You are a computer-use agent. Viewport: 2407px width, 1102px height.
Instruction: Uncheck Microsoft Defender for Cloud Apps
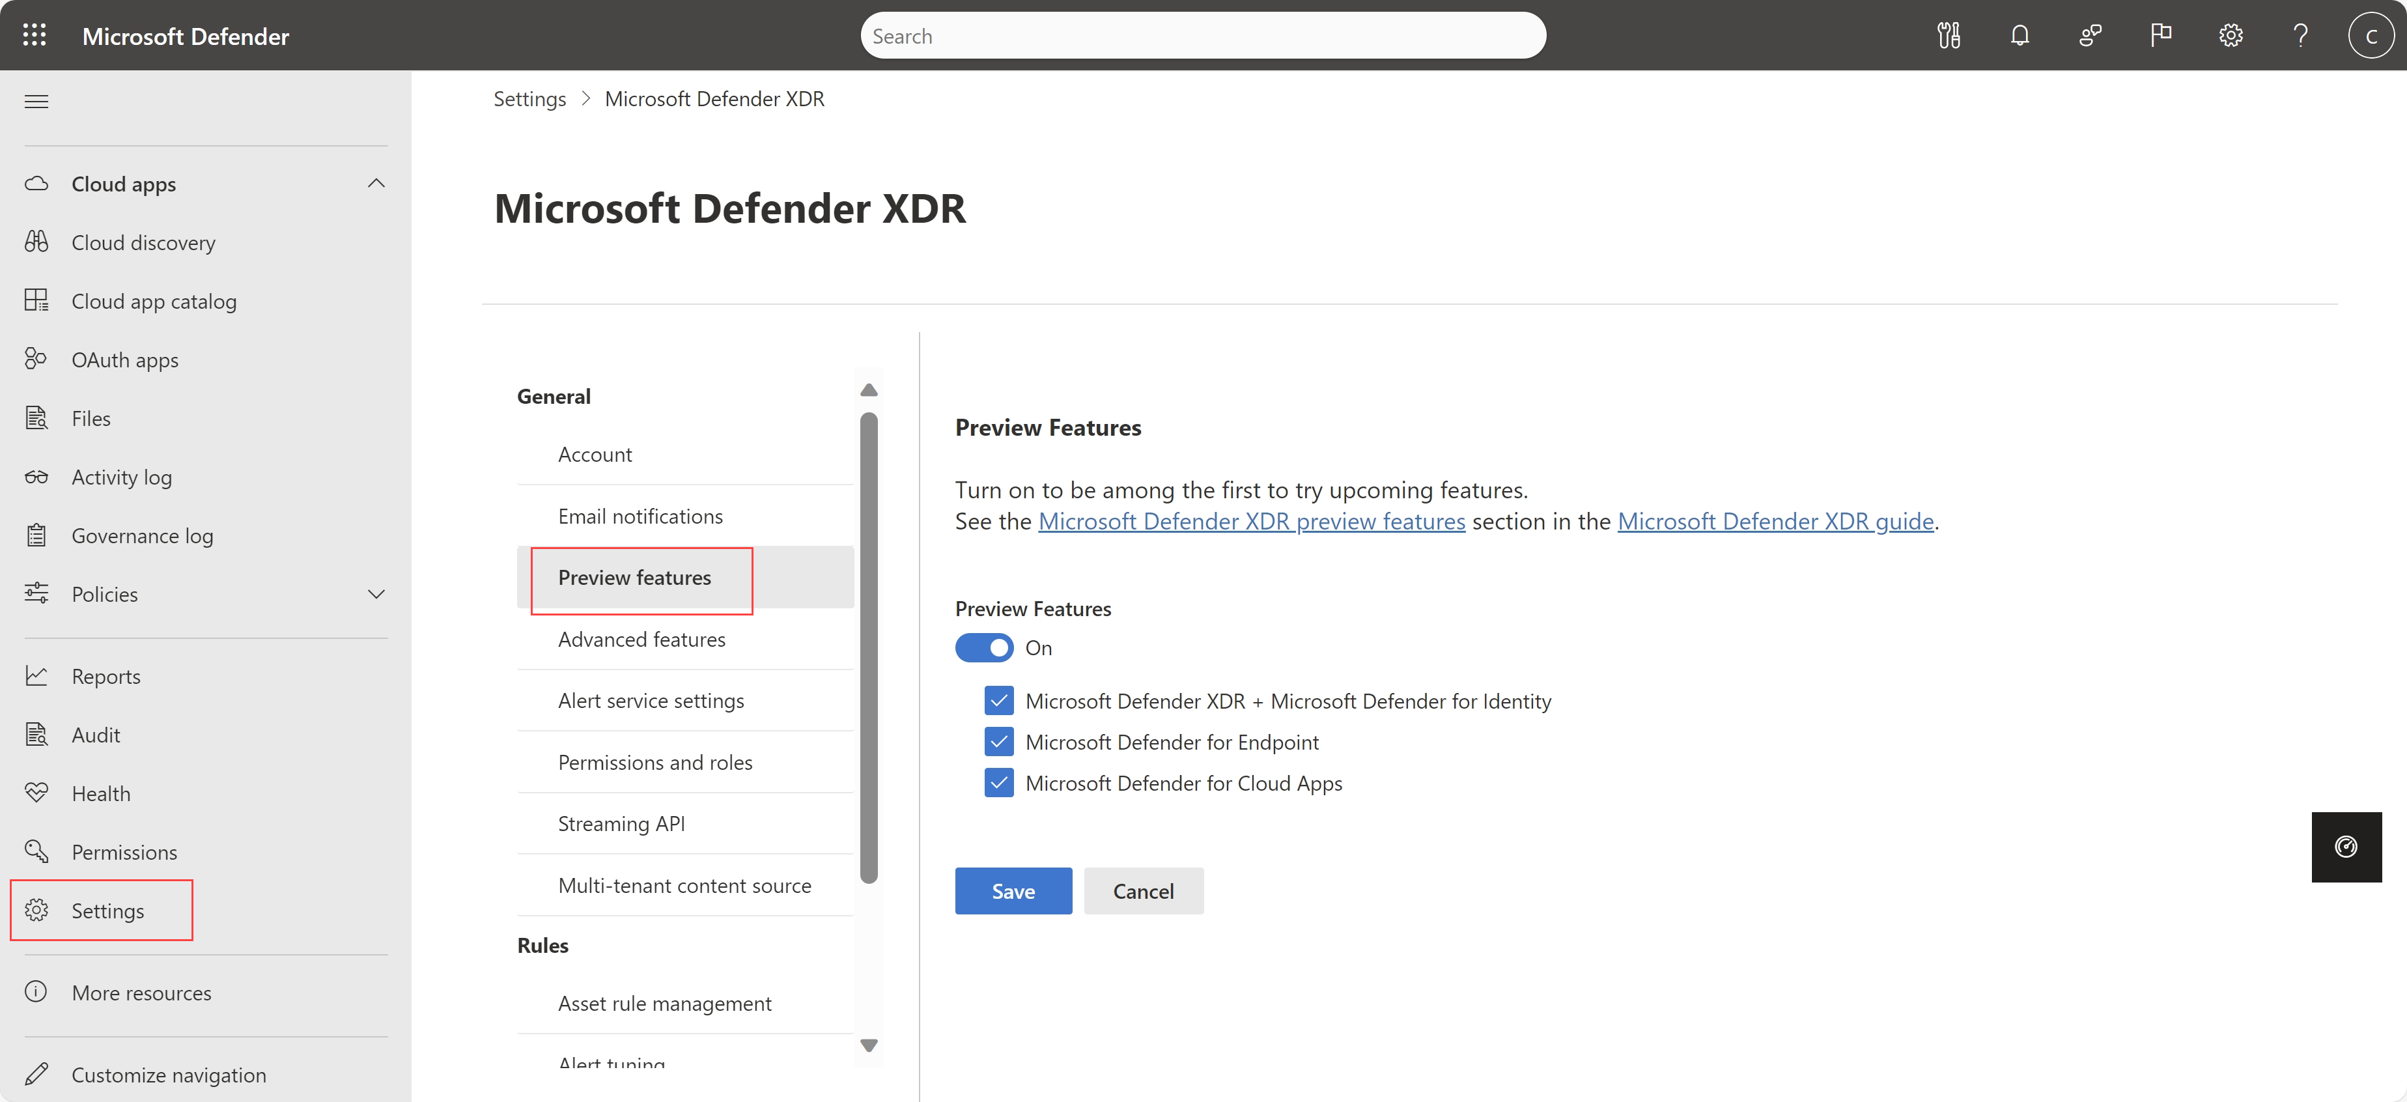[x=998, y=781]
